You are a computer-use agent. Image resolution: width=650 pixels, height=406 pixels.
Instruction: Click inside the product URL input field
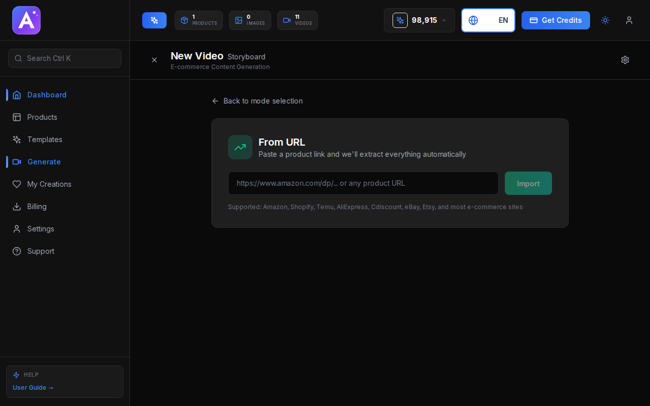(x=363, y=183)
